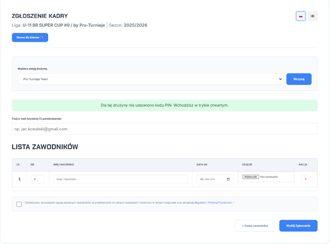Click the Imię i nazwisko field
This screenshot has width=330, height=244.
point(121,179)
